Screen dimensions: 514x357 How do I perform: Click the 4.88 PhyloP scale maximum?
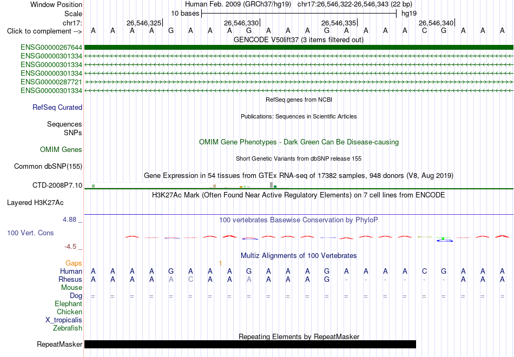[x=69, y=220]
